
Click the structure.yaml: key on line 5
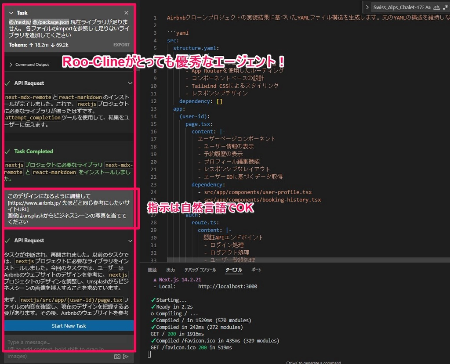click(196, 48)
